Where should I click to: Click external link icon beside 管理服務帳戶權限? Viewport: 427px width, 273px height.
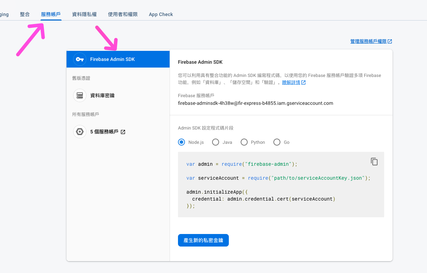point(390,41)
